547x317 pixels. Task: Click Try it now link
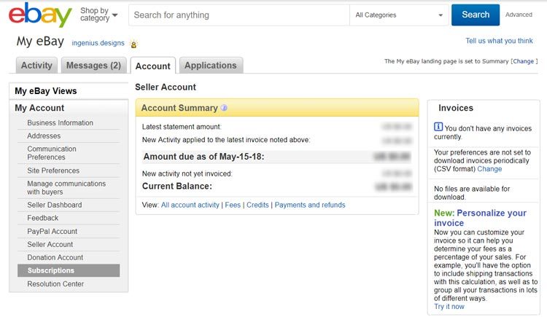[449, 307]
